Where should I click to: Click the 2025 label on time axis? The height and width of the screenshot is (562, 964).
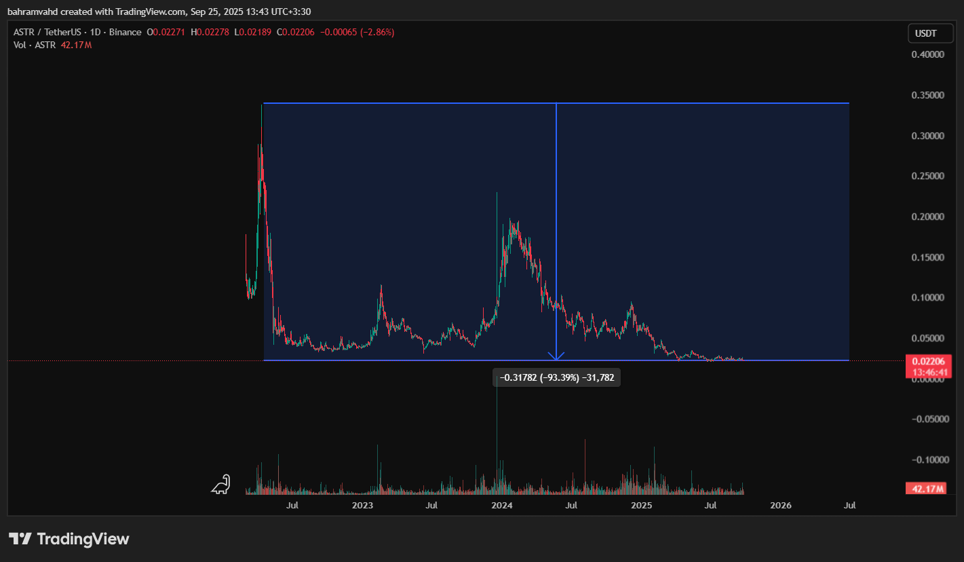[641, 506]
